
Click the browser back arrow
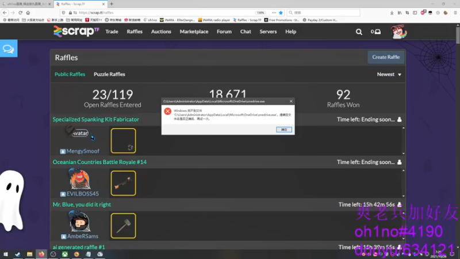pos(5,13)
